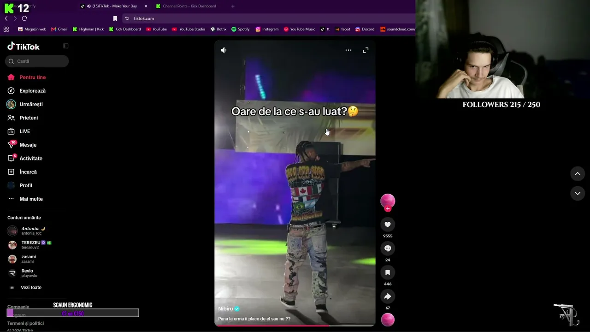The width and height of the screenshot is (590, 332).
Task: Open the "Highman | Kick" bookmark
Action: click(x=88, y=29)
